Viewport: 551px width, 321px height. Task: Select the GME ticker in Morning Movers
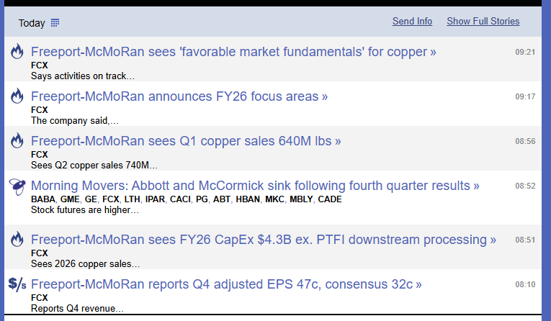tap(71, 199)
